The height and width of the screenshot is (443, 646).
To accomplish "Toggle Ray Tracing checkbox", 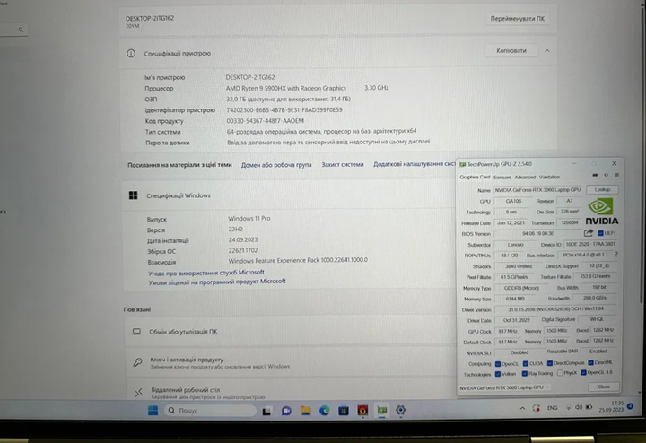I will click(525, 373).
